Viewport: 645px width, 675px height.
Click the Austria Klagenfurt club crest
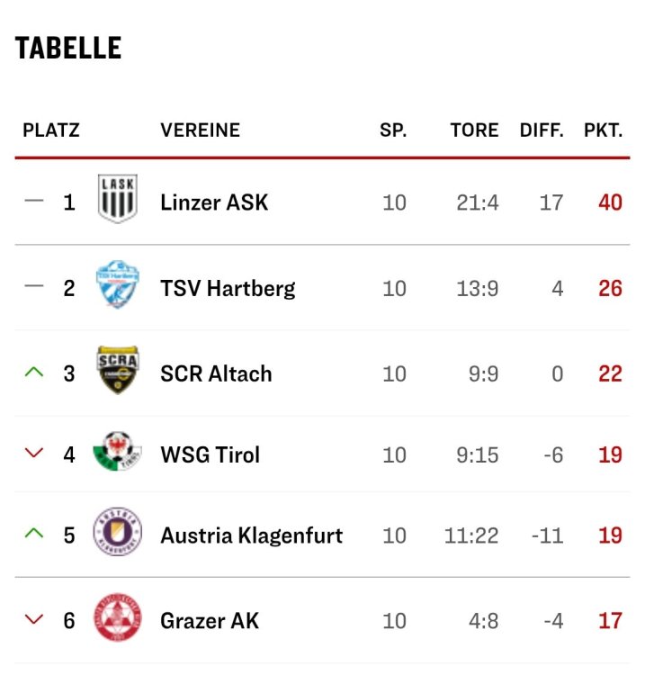click(118, 534)
